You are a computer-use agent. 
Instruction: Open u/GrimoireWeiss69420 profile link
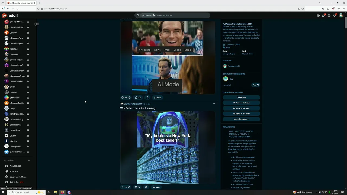[x=133, y=104]
